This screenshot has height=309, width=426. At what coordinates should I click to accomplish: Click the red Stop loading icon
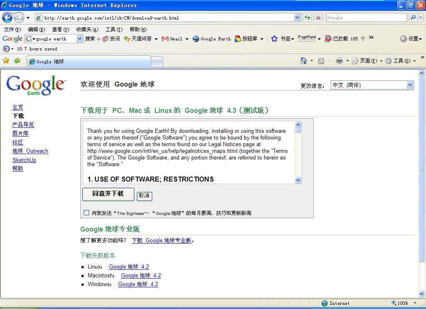point(318,17)
